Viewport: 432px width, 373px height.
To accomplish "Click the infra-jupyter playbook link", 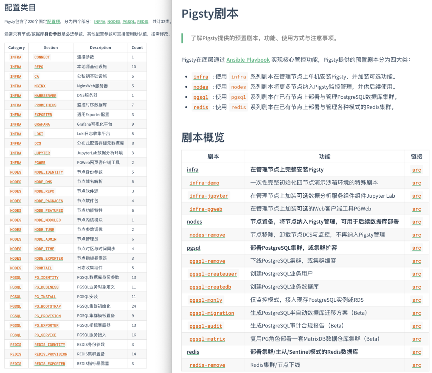I will point(209,196).
